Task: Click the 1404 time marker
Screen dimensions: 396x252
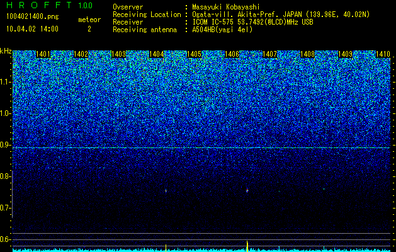Action: click(x=156, y=54)
